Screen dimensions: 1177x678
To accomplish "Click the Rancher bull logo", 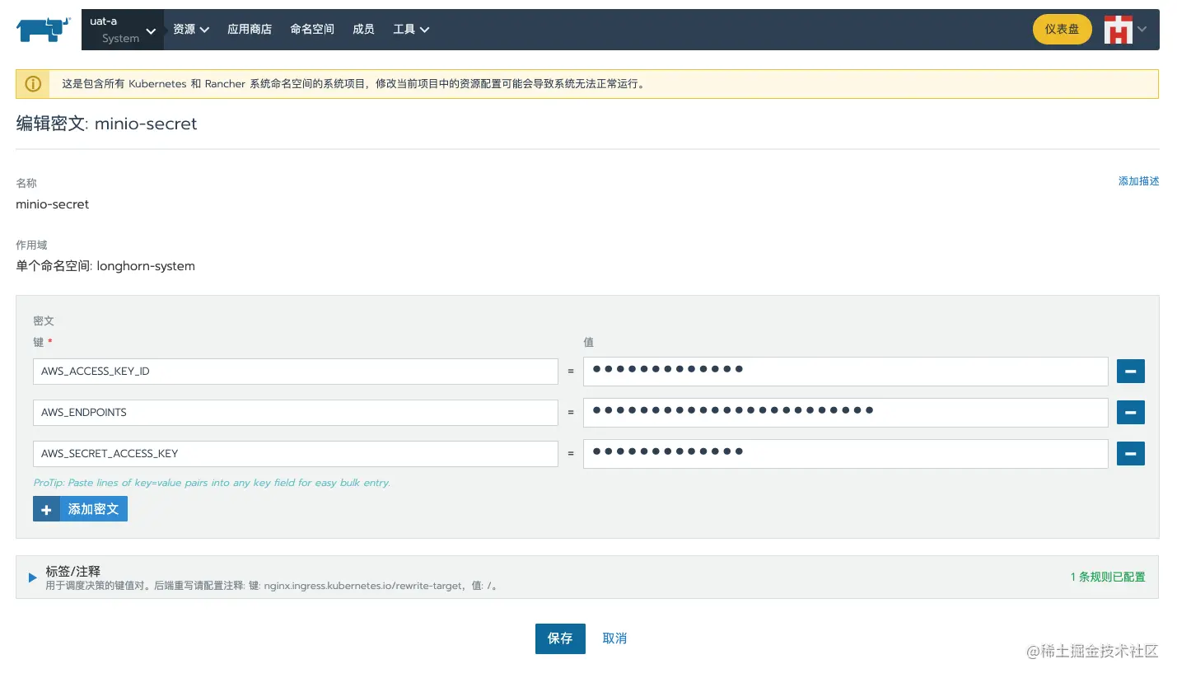I will [x=43, y=30].
